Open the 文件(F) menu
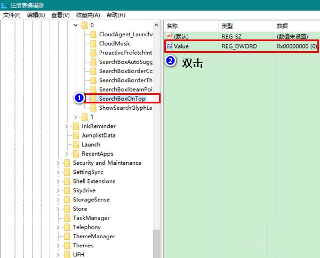Viewport: 320px width, 258px height. (12, 15)
